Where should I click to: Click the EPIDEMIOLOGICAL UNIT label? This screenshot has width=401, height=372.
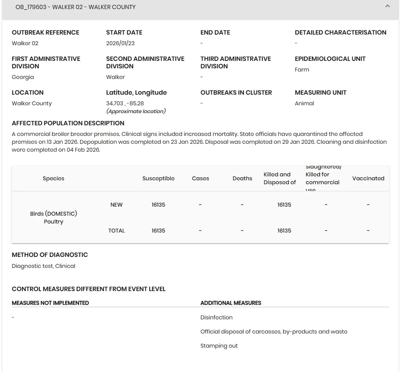coord(330,59)
